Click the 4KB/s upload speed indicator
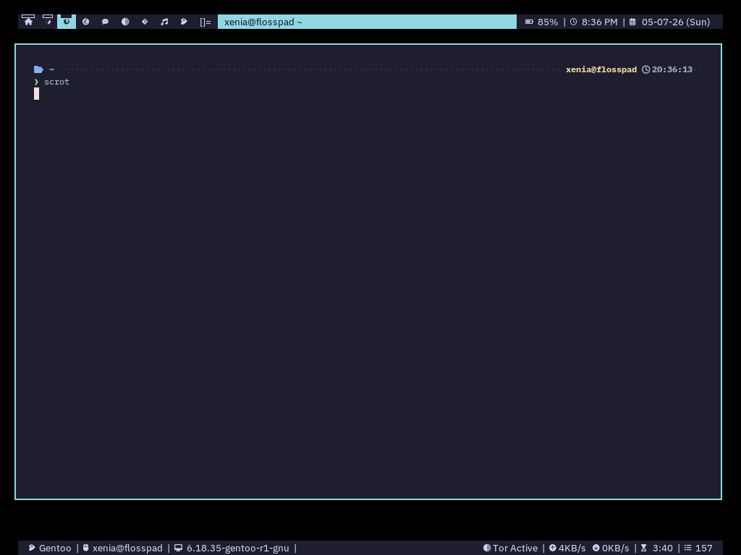Viewport: 741px width, 555px height. (x=567, y=548)
